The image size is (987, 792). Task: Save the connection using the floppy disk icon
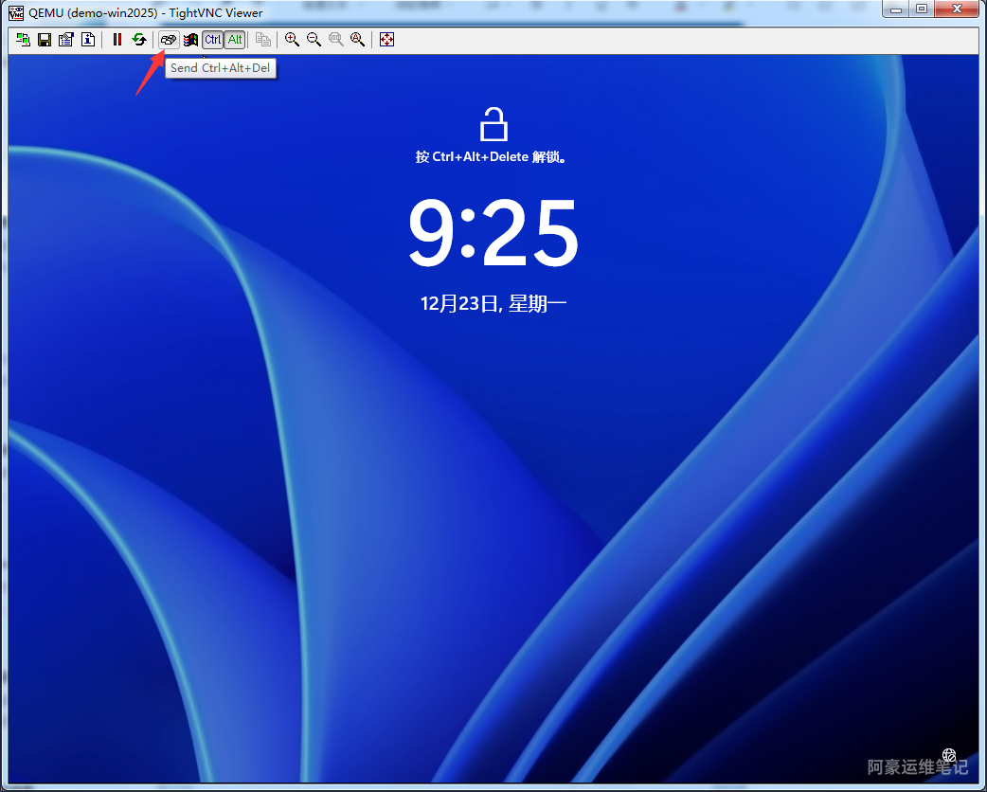pyautogui.click(x=44, y=40)
